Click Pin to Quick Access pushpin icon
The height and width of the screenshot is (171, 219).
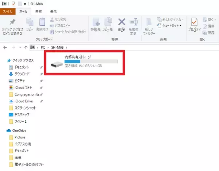click(x=12, y=22)
